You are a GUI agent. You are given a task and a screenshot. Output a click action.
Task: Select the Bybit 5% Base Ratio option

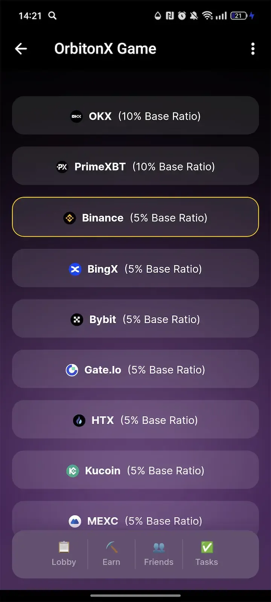pos(135,319)
